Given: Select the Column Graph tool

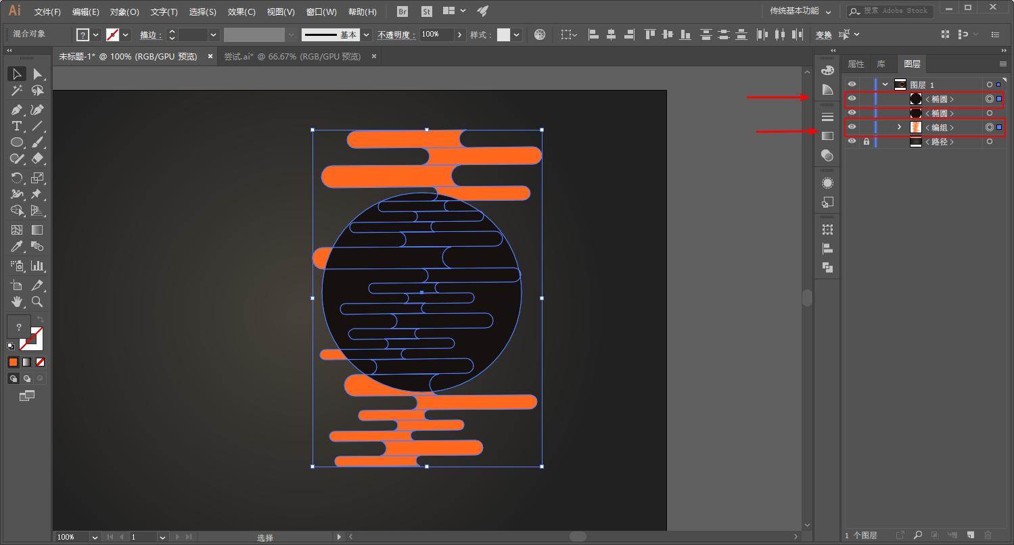Looking at the screenshot, I should (x=38, y=265).
